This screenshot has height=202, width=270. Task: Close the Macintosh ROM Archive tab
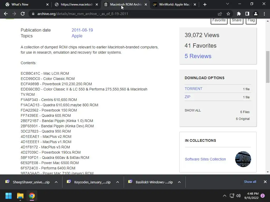(146, 4)
